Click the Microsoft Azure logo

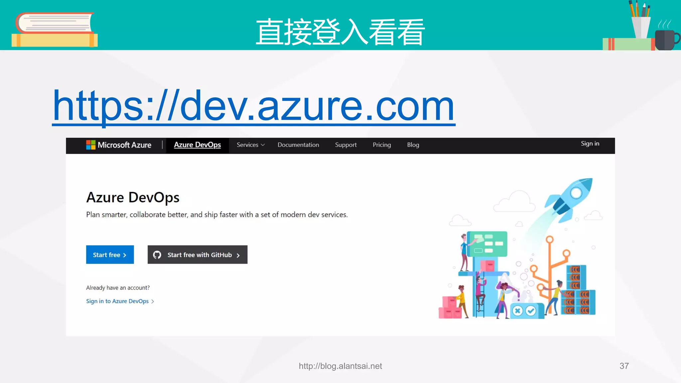(x=119, y=145)
